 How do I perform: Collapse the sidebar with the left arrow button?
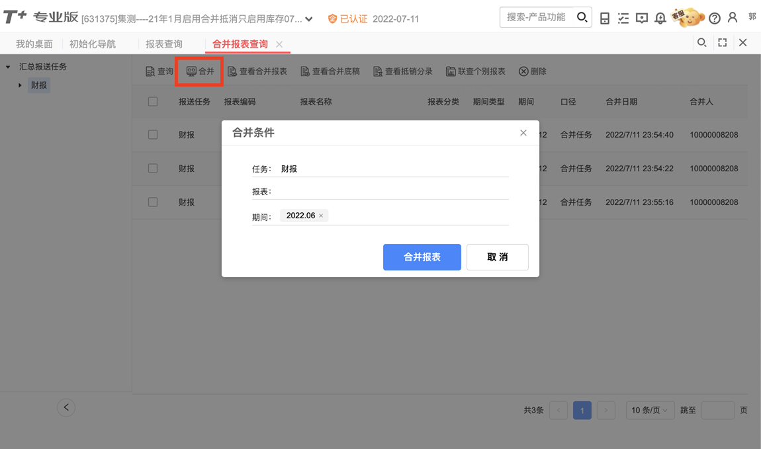point(66,407)
